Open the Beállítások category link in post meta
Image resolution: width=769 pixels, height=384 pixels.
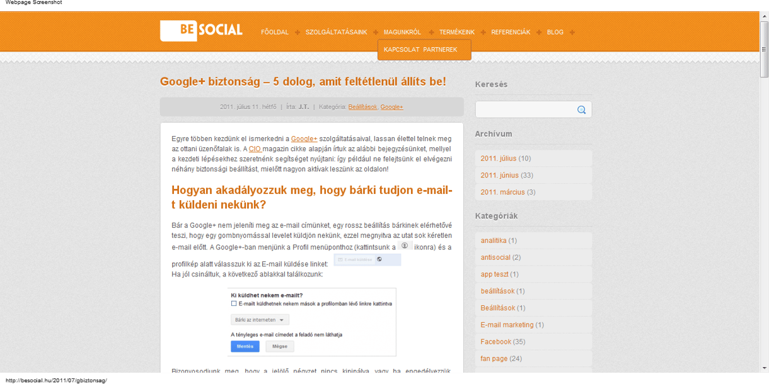362,107
